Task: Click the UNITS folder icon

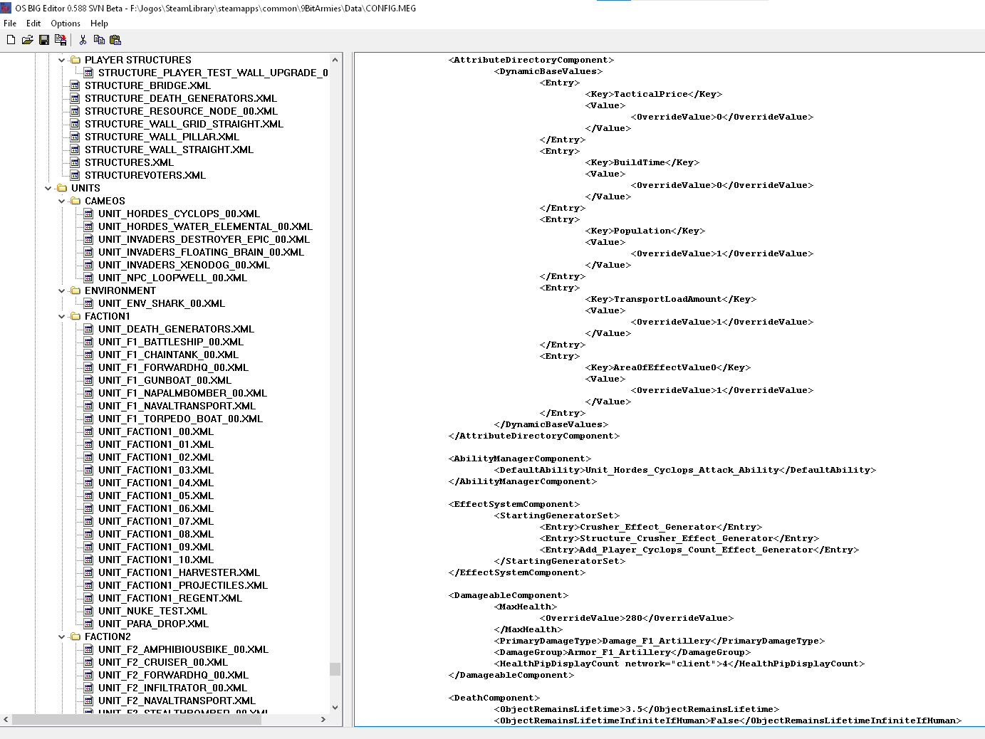Action: (61, 188)
